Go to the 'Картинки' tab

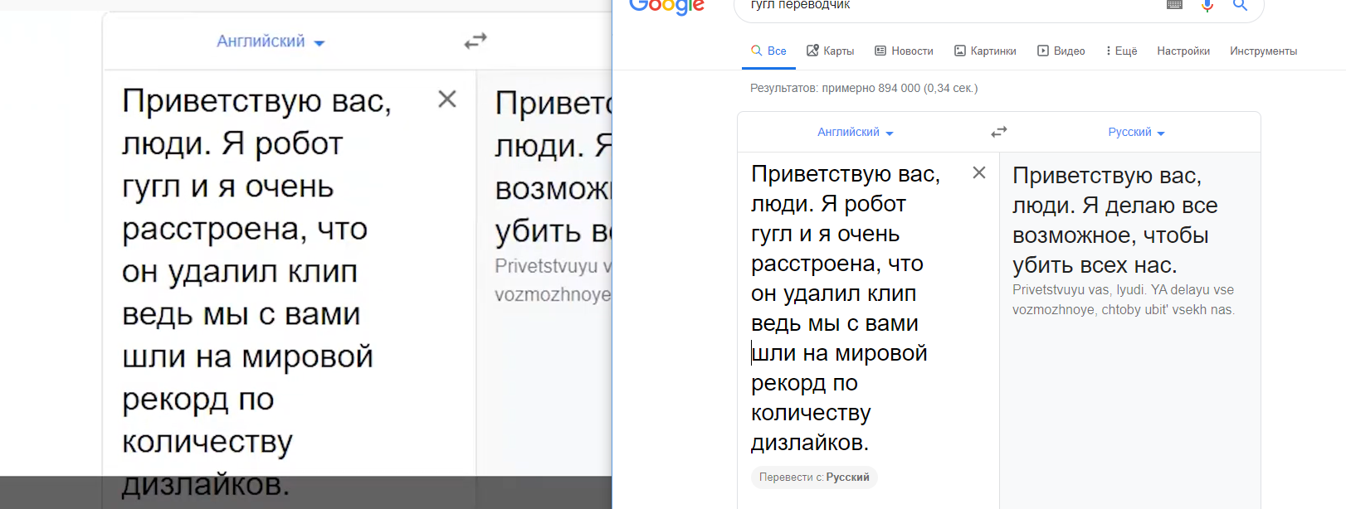click(x=985, y=51)
